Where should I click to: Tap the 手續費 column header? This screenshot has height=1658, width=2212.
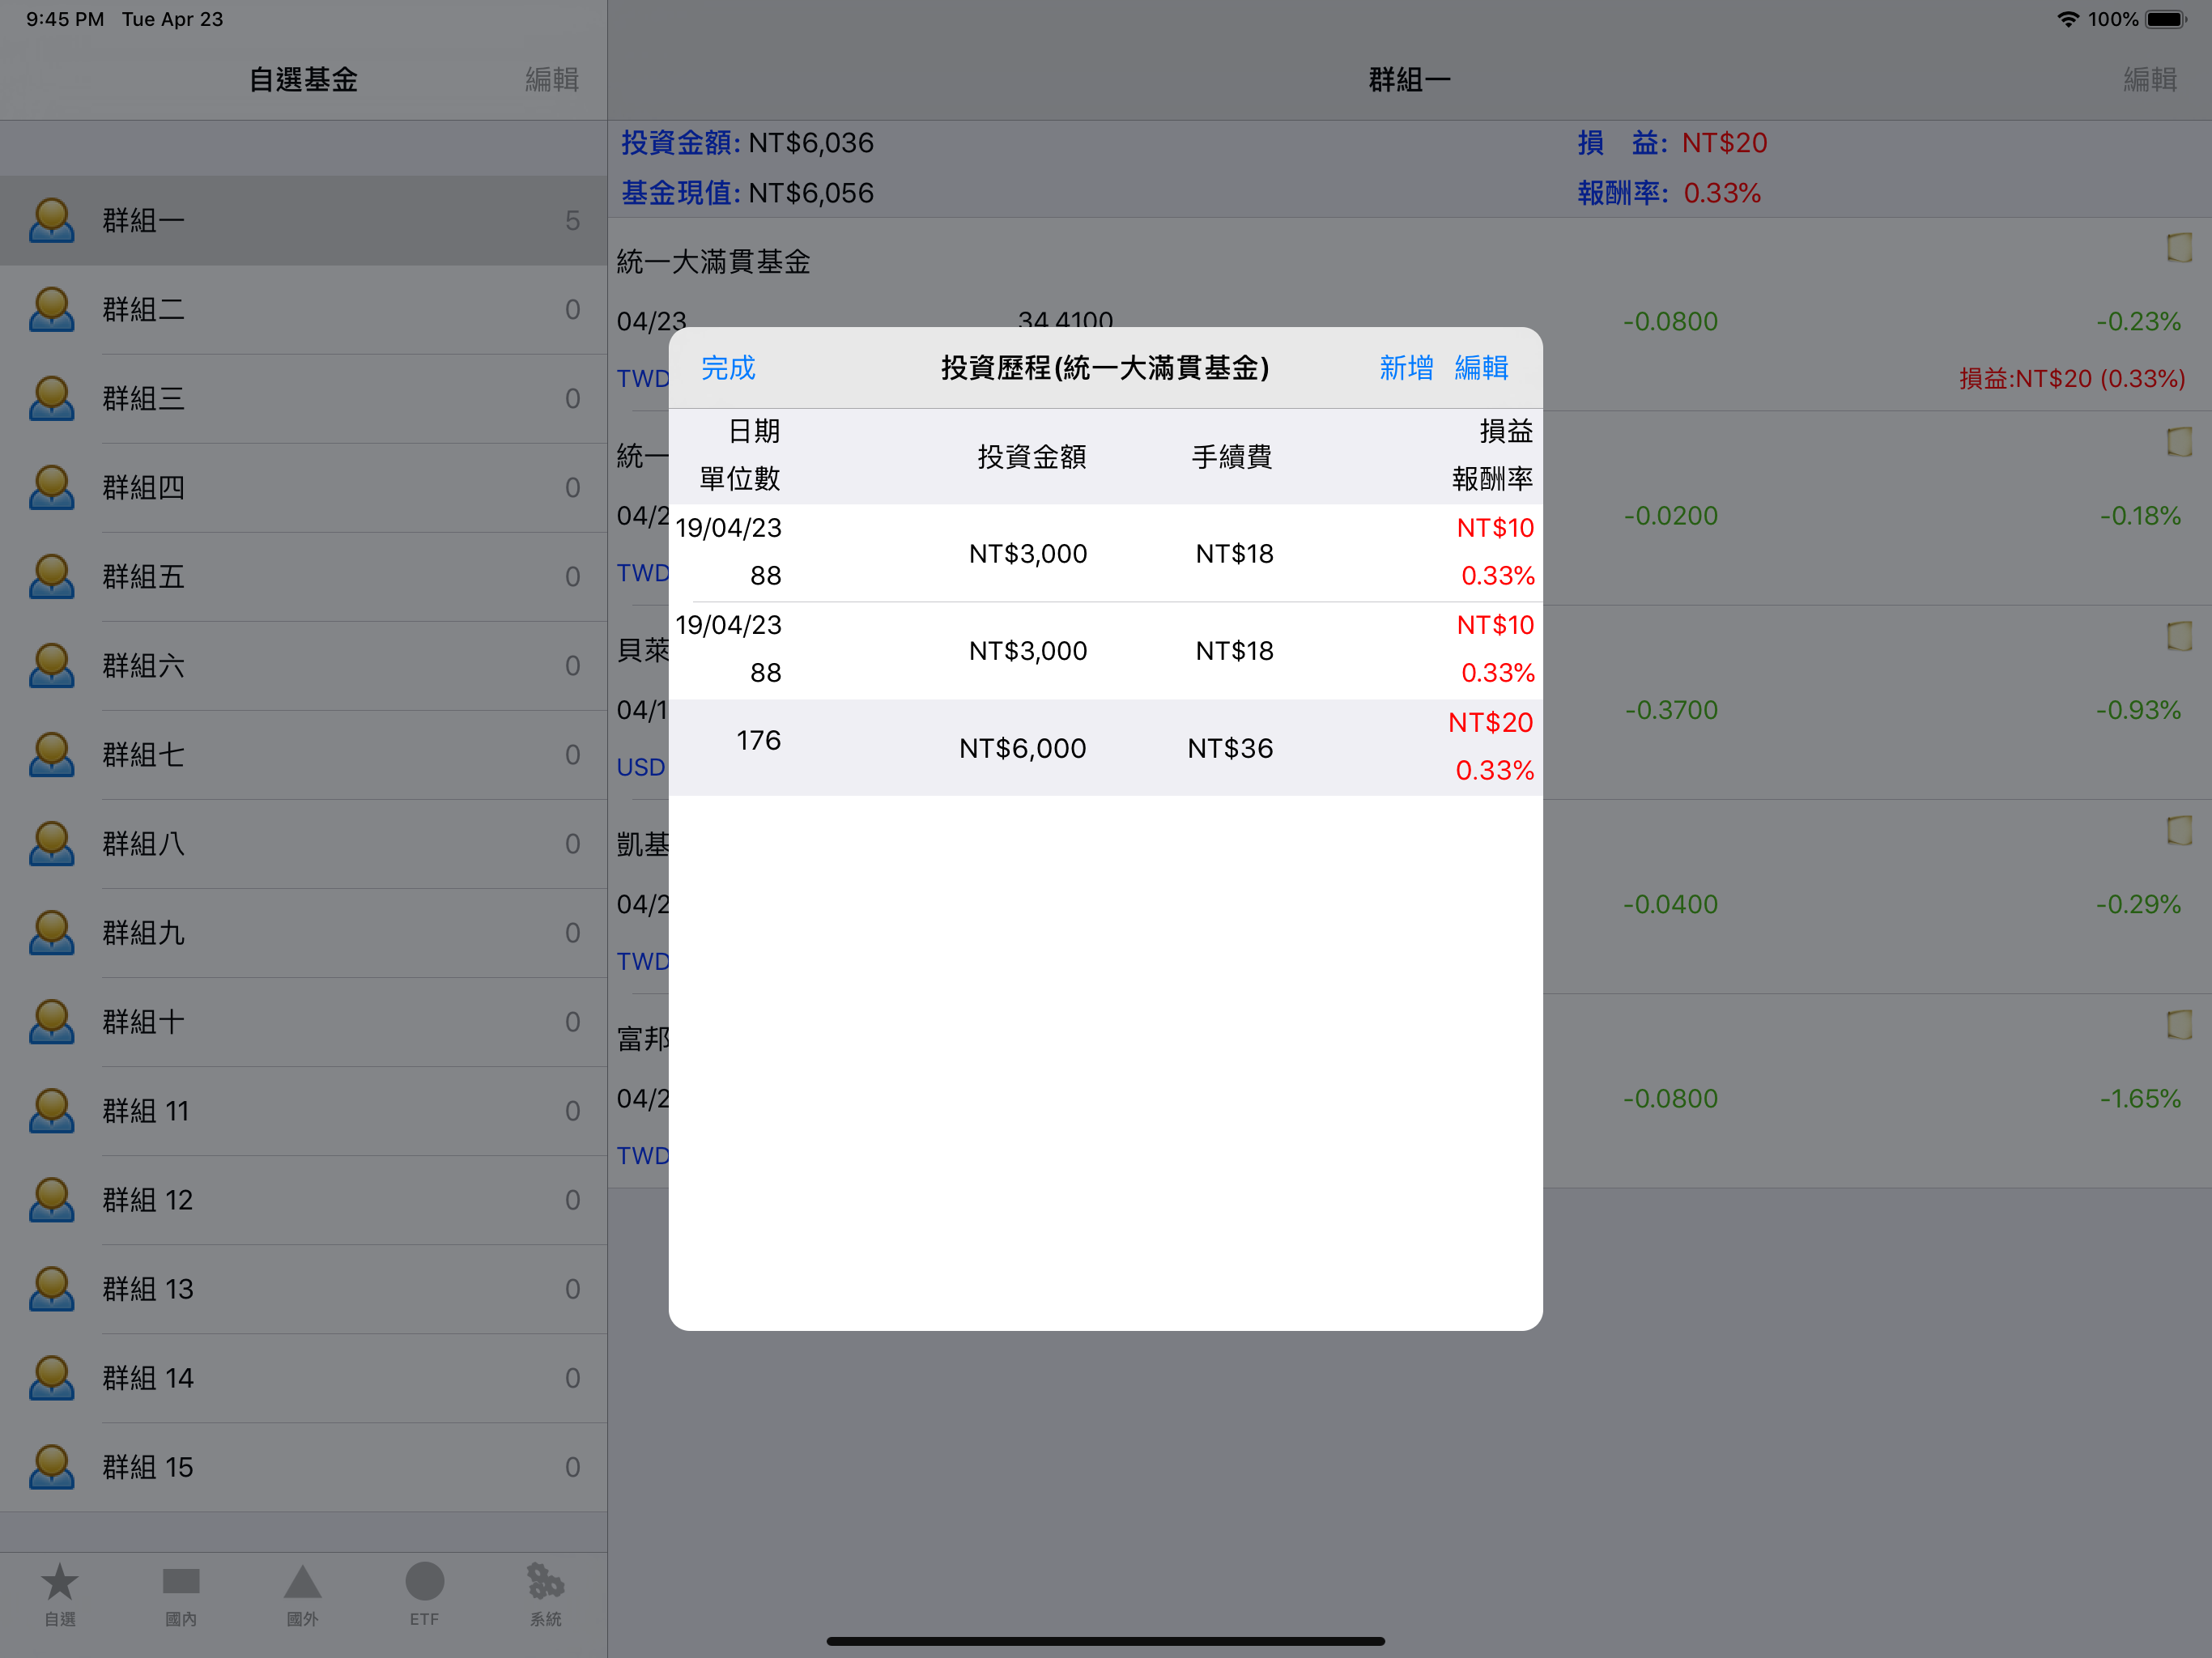tap(1232, 457)
